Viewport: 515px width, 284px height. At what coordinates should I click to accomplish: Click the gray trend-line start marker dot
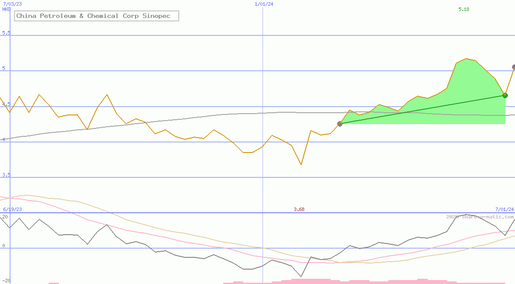click(x=340, y=124)
